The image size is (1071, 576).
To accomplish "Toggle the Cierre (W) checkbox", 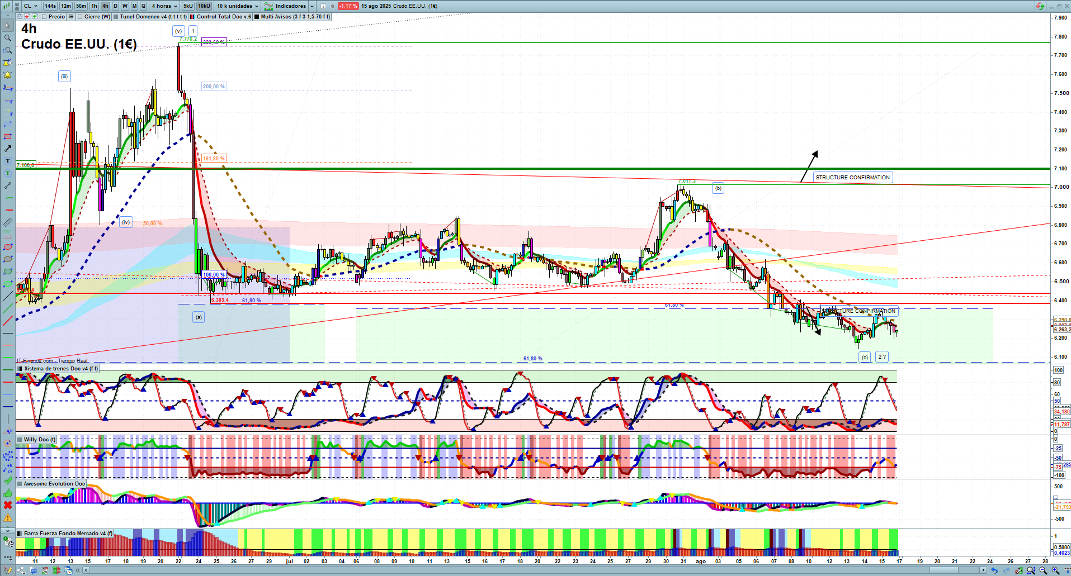I will [x=81, y=17].
